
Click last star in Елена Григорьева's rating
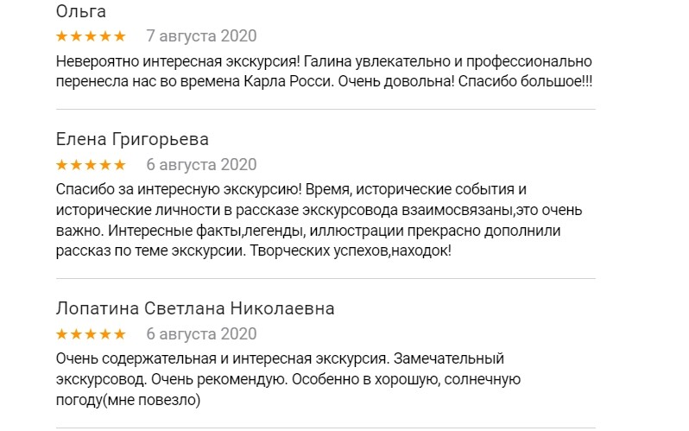(x=120, y=164)
